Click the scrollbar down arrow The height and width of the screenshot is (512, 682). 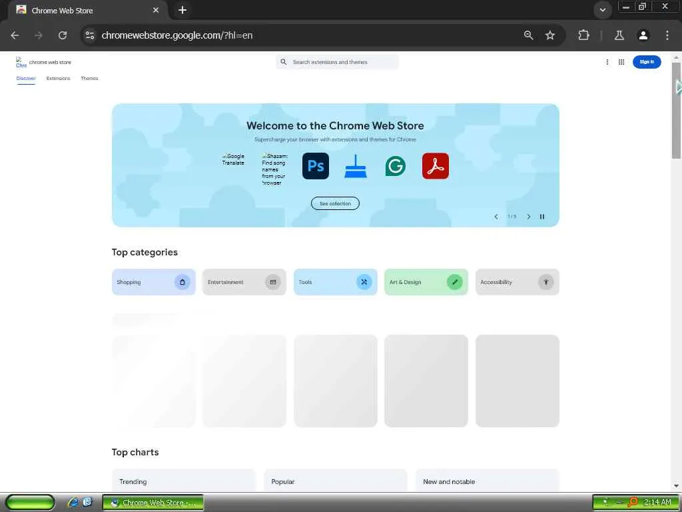tap(676, 486)
